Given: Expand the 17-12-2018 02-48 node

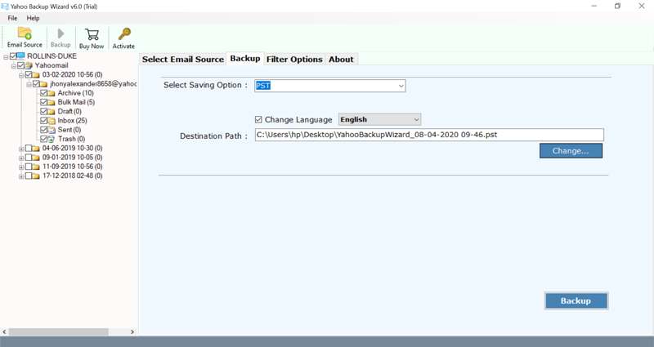Looking at the screenshot, I should click(21, 176).
